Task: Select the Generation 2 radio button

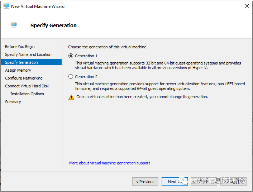Action: click(x=71, y=76)
